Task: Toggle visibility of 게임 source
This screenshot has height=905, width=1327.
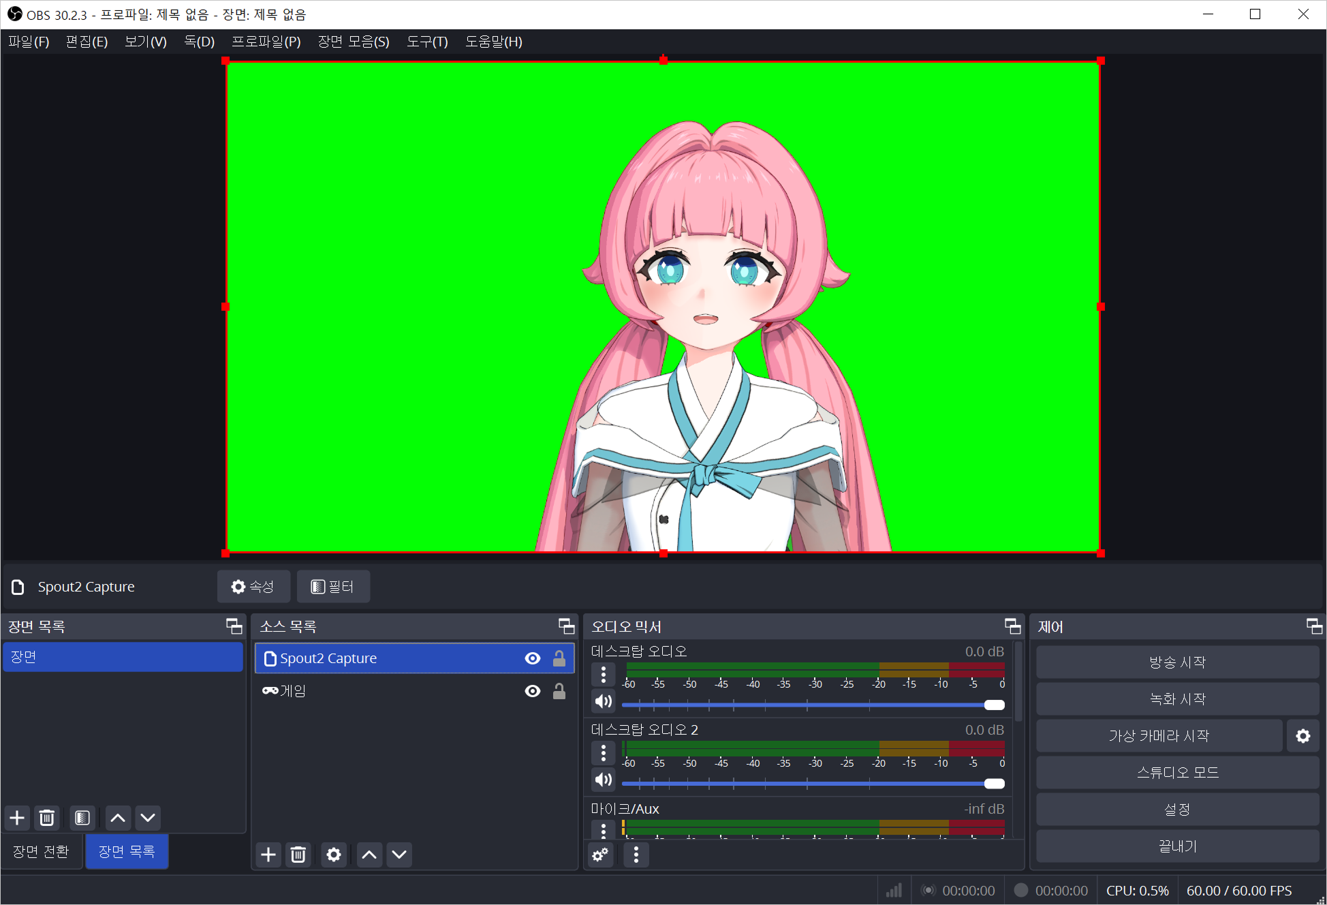Action: click(533, 691)
